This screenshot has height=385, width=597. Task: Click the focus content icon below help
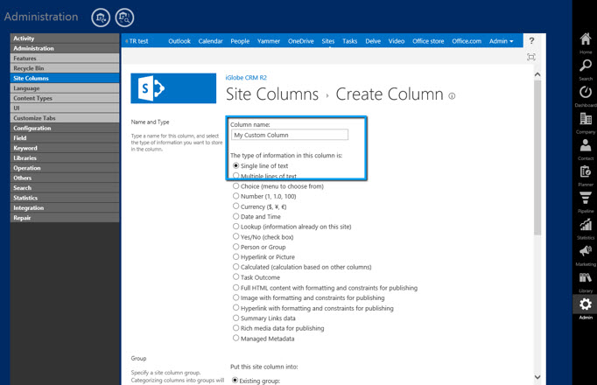pyautogui.click(x=531, y=57)
